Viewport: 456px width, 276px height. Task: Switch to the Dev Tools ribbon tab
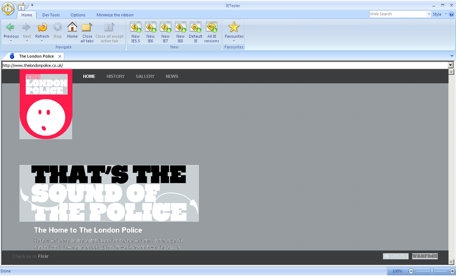(x=51, y=15)
